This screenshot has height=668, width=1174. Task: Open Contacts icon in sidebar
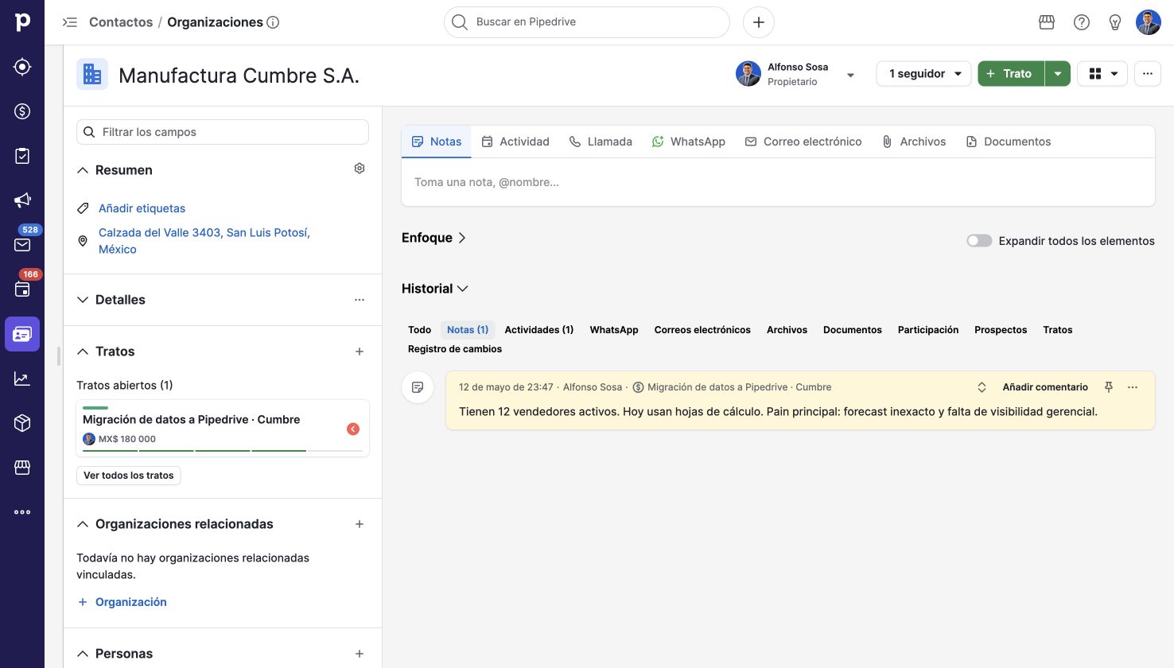pos(22,334)
